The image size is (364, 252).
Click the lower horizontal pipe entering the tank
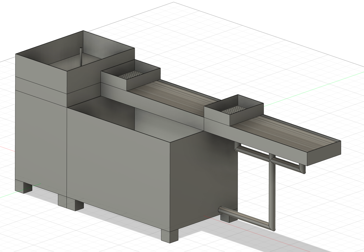point(243,217)
